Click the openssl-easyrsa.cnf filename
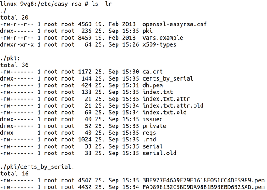The image size is (267, 190). click(x=174, y=24)
